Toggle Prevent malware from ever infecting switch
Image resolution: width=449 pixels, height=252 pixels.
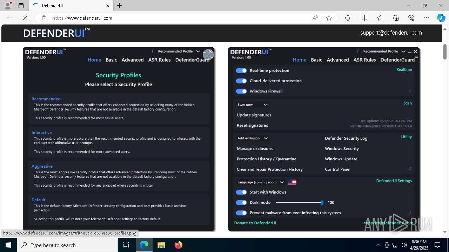241,213
